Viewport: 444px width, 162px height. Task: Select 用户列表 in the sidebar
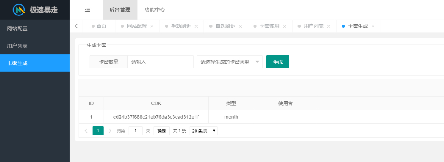pos(35,46)
